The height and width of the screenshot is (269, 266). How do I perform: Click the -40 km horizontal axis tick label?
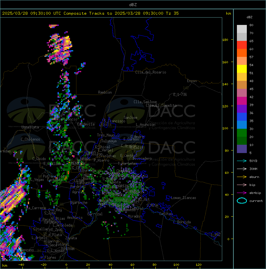tap(21, 265)
